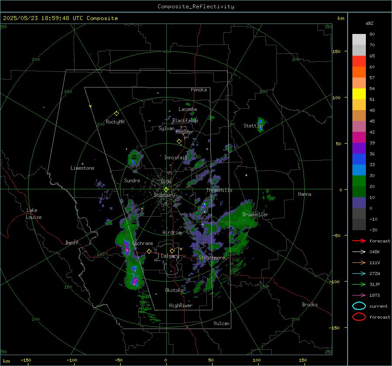Click the Calgary city label
The width and height of the screenshot is (392, 366).
tap(170, 256)
